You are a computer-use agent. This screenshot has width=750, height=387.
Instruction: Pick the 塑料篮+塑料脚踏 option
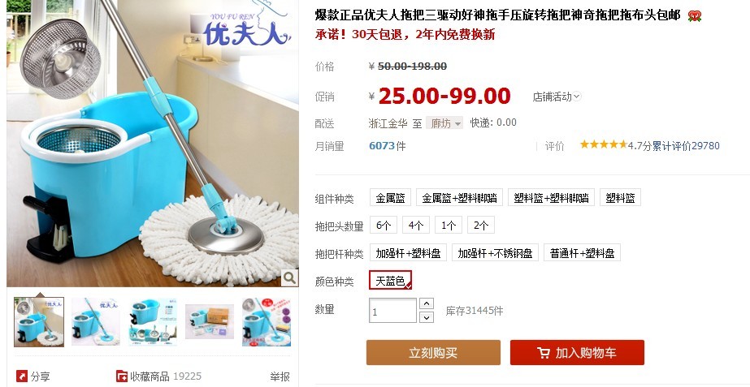(551, 198)
